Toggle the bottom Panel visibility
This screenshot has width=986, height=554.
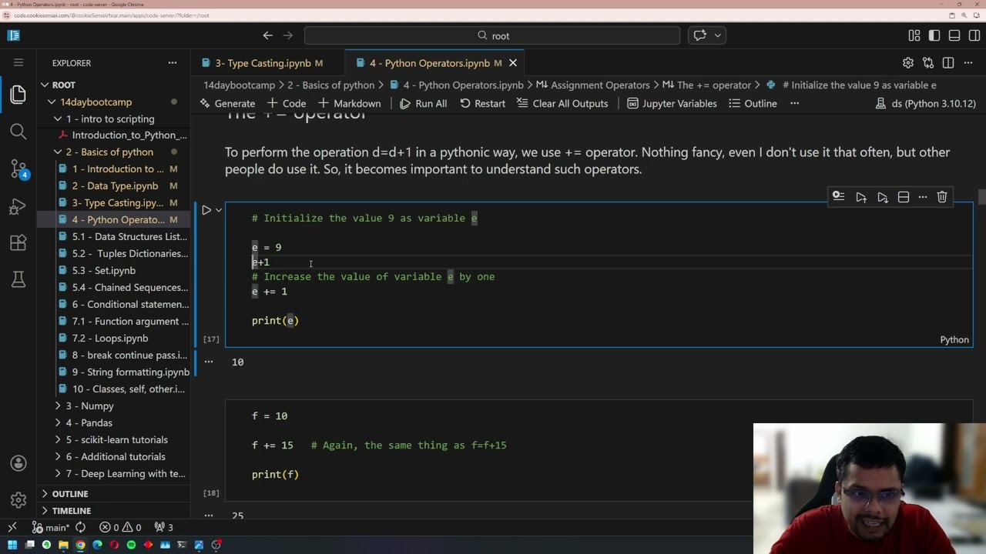pos(954,35)
